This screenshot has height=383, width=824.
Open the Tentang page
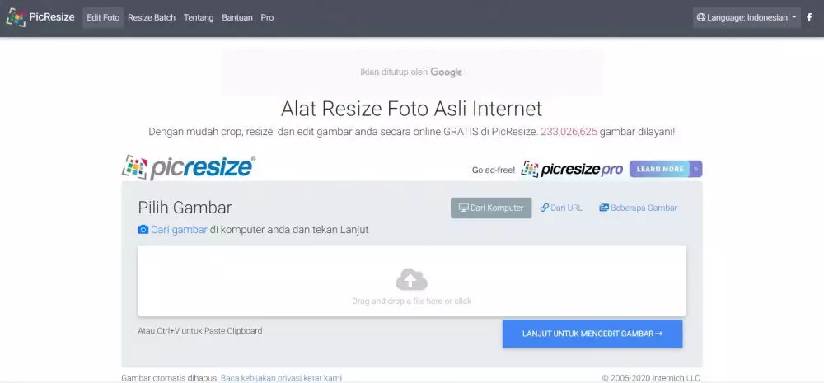pyautogui.click(x=199, y=17)
